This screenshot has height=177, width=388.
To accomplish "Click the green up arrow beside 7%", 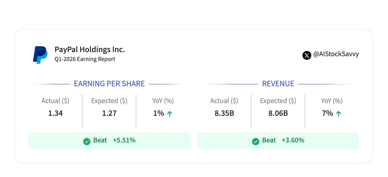I will (338, 113).
